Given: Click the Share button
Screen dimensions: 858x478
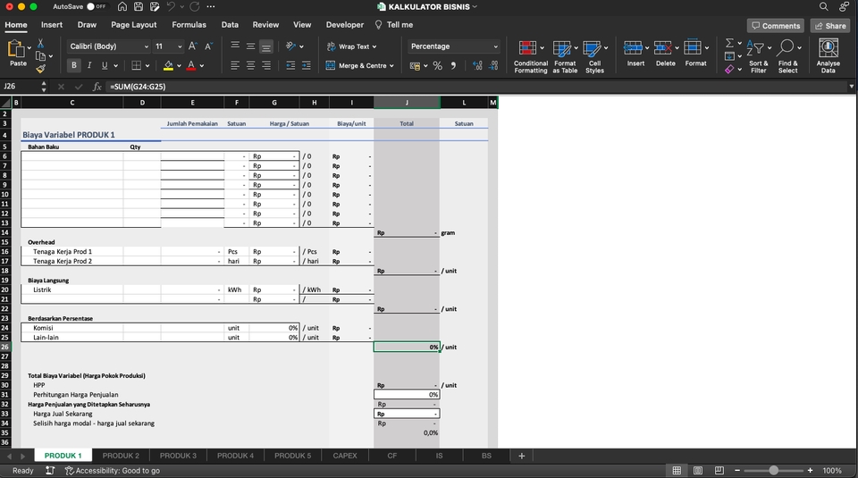Looking at the screenshot, I should click(x=829, y=26).
